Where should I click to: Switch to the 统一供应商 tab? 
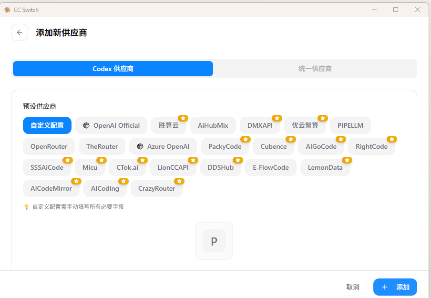click(315, 69)
